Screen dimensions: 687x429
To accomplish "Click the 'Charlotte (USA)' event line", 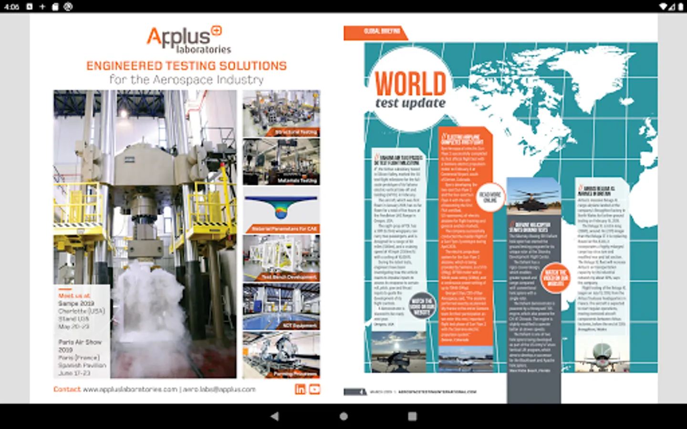I will pos(81,311).
